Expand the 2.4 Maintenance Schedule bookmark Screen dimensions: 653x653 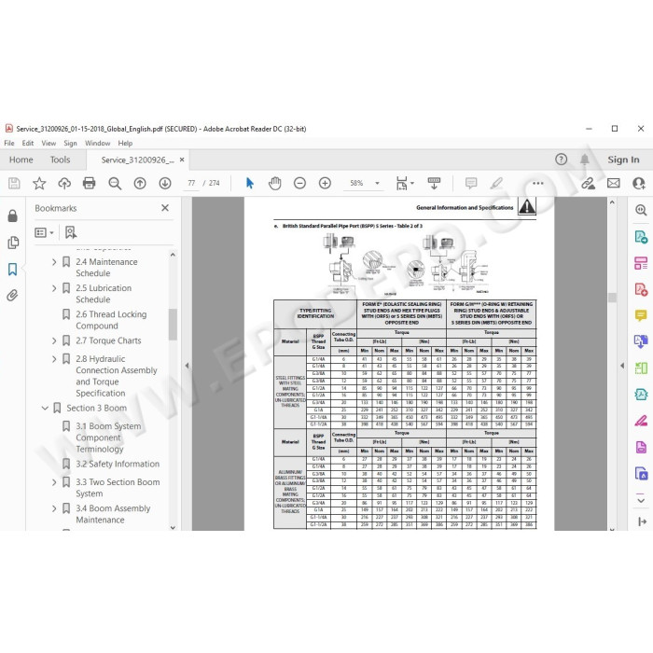(x=54, y=262)
